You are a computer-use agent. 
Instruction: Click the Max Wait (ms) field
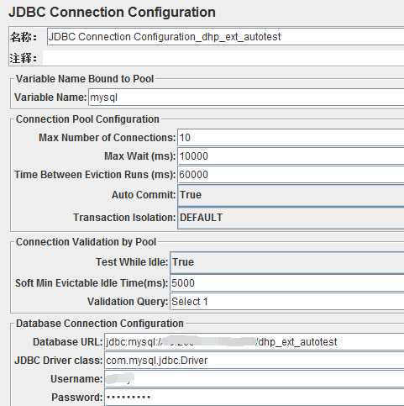tap(291, 156)
